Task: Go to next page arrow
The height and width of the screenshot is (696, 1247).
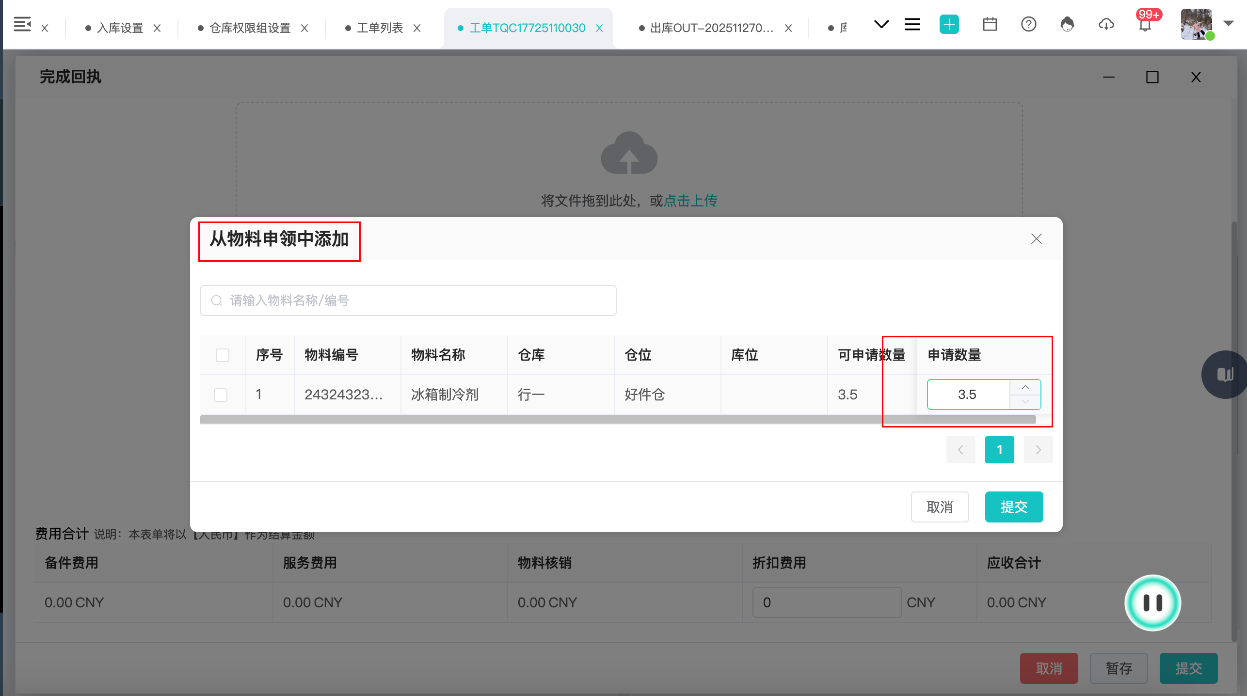Action: pos(1038,450)
